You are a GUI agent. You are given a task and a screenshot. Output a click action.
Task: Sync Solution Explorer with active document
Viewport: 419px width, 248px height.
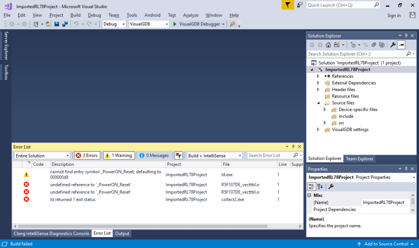tap(365, 44)
